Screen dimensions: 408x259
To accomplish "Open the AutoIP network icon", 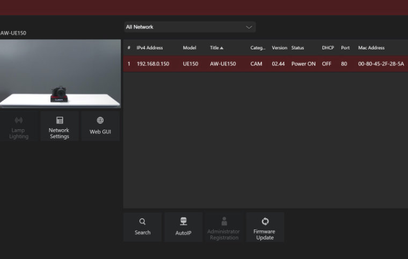I will 183,221.
